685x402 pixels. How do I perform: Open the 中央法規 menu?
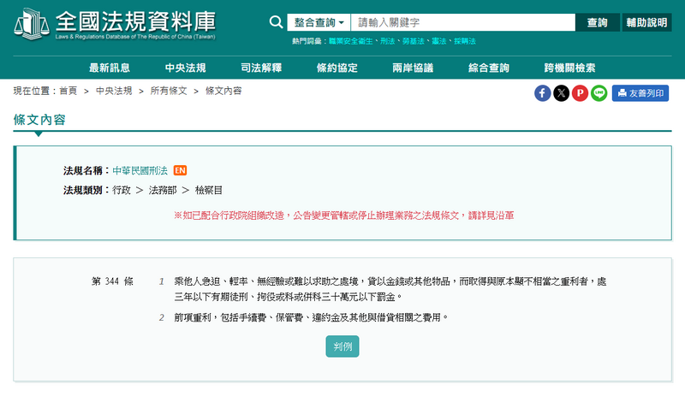[x=185, y=68]
